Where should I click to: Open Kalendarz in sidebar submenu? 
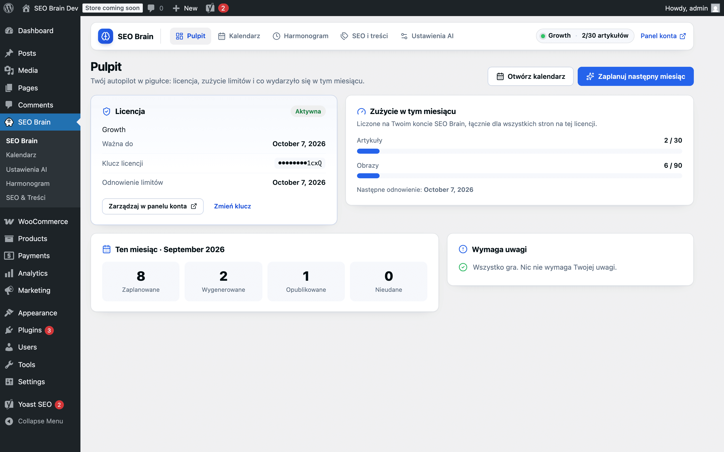coord(21,155)
